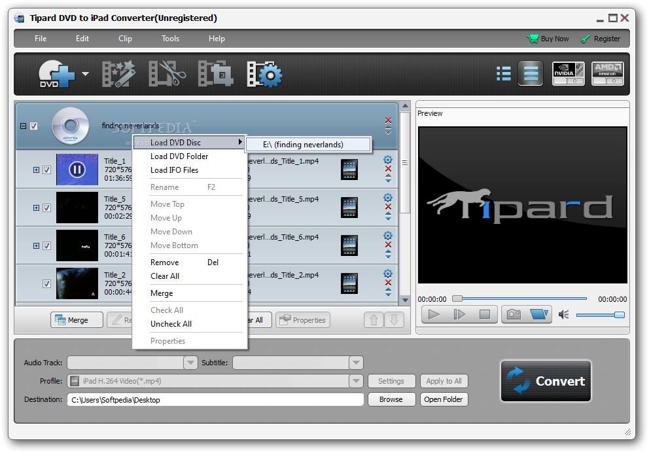Viewport: 649px width, 453px height.
Task: Click the Buy Now cart link
Action: pyautogui.click(x=548, y=39)
